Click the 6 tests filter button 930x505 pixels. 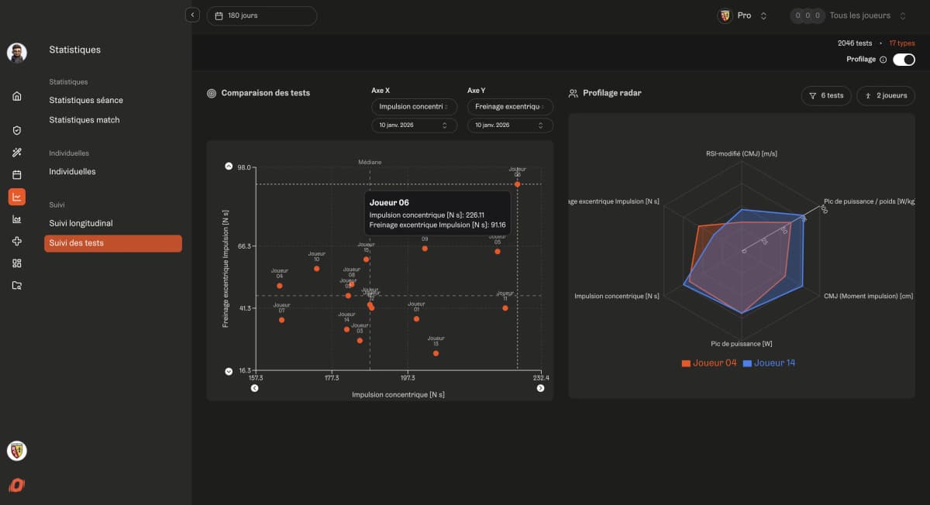pyautogui.click(x=826, y=96)
